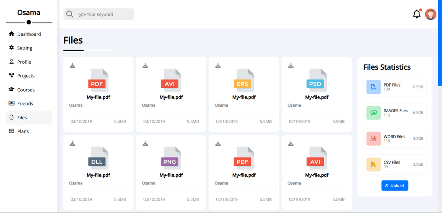Click the download icon on EPS card

coord(218,65)
